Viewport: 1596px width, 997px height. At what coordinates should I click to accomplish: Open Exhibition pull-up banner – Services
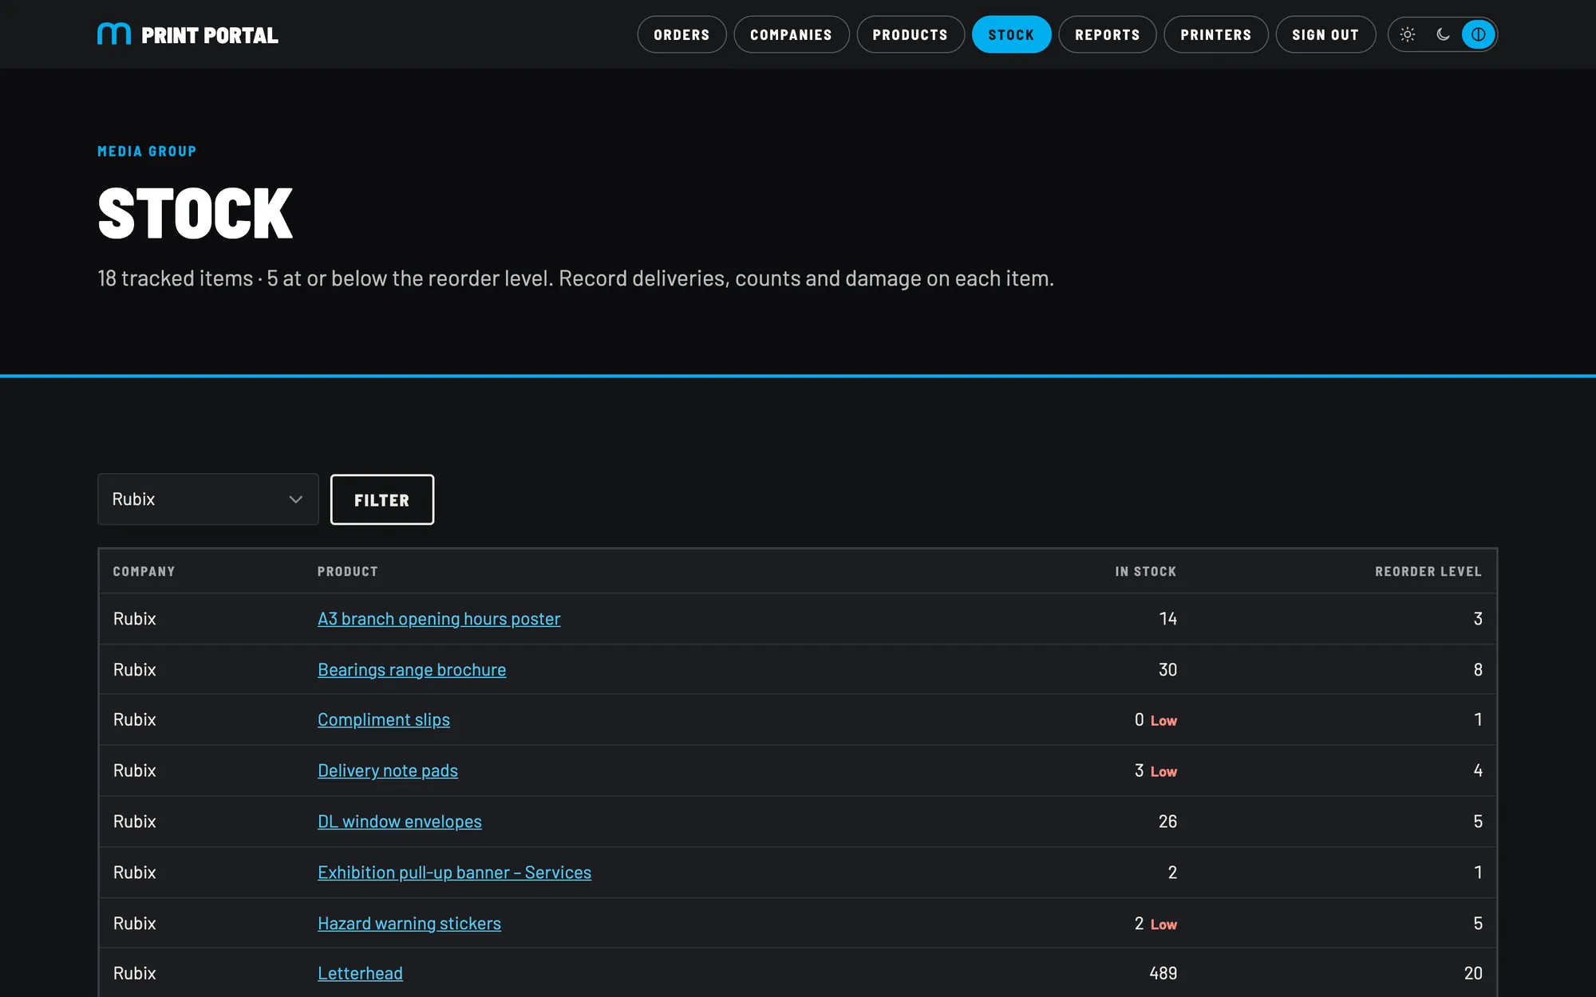tap(455, 873)
